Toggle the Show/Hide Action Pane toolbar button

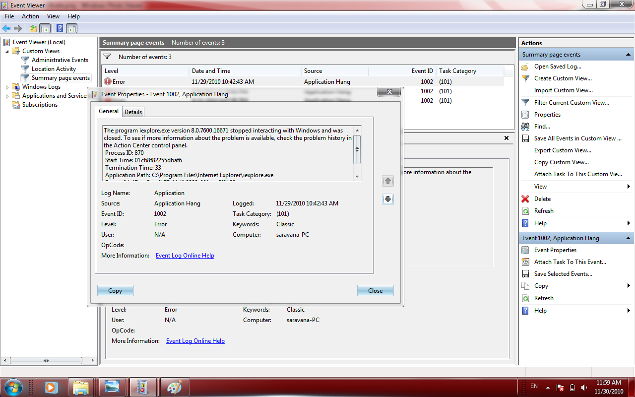pos(72,28)
